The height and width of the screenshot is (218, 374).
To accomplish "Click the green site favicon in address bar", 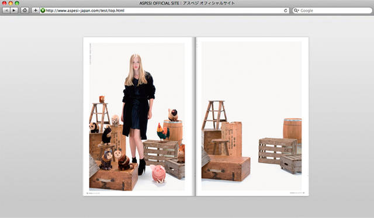I will [x=43, y=11].
